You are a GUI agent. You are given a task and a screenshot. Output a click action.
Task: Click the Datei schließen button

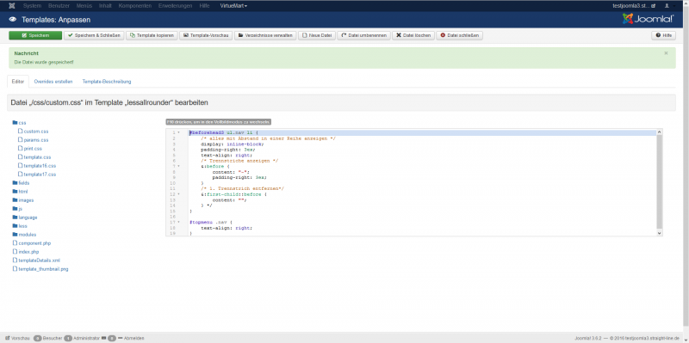tap(460, 35)
